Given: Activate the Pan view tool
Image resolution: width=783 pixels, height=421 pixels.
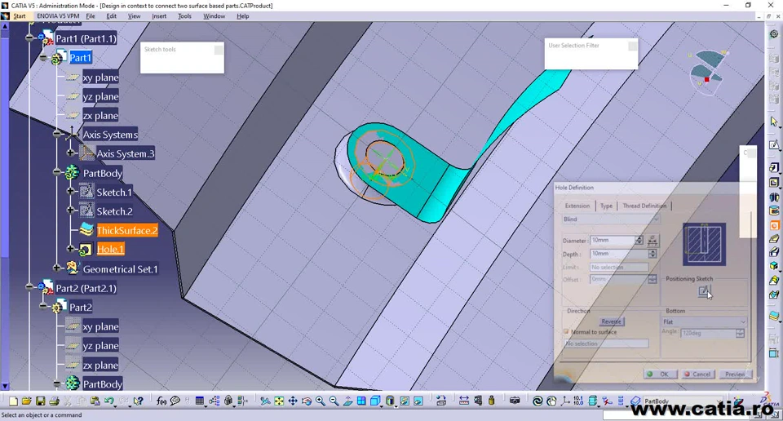Looking at the screenshot, I should coord(293,401).
